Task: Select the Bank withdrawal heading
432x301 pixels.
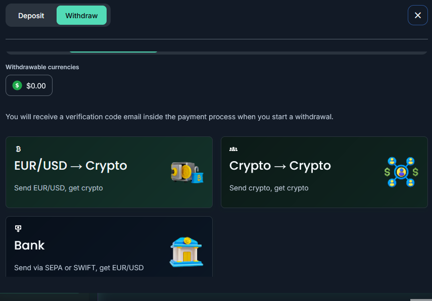Action: coord(29,245)
